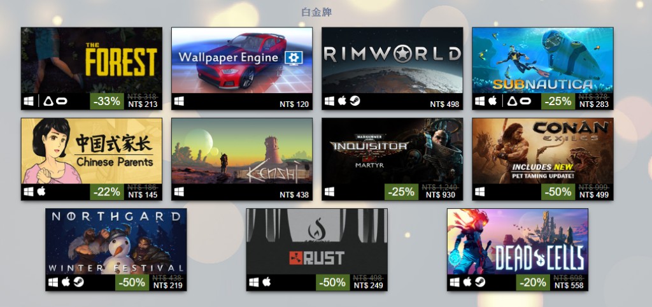This screenshot has height=307, width=652.
Task: Click the Conan Exiles -50% discount badge
Action: [x=558, y=192]
